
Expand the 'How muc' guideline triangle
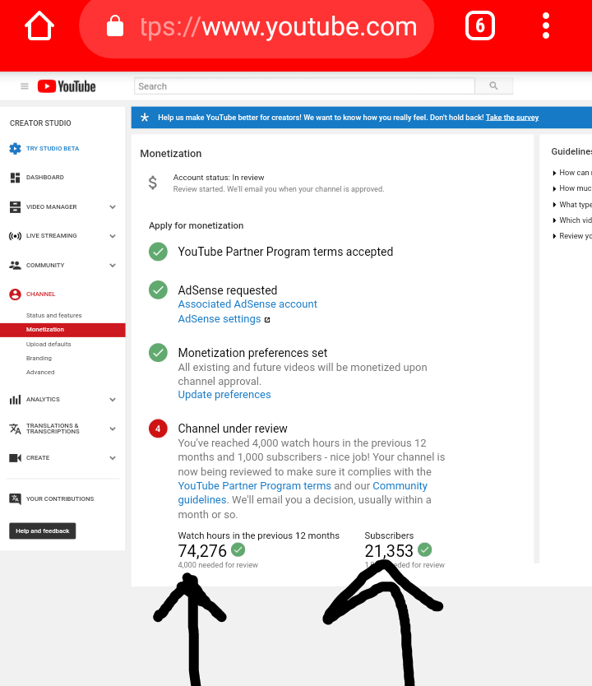(x=554, y=188)
